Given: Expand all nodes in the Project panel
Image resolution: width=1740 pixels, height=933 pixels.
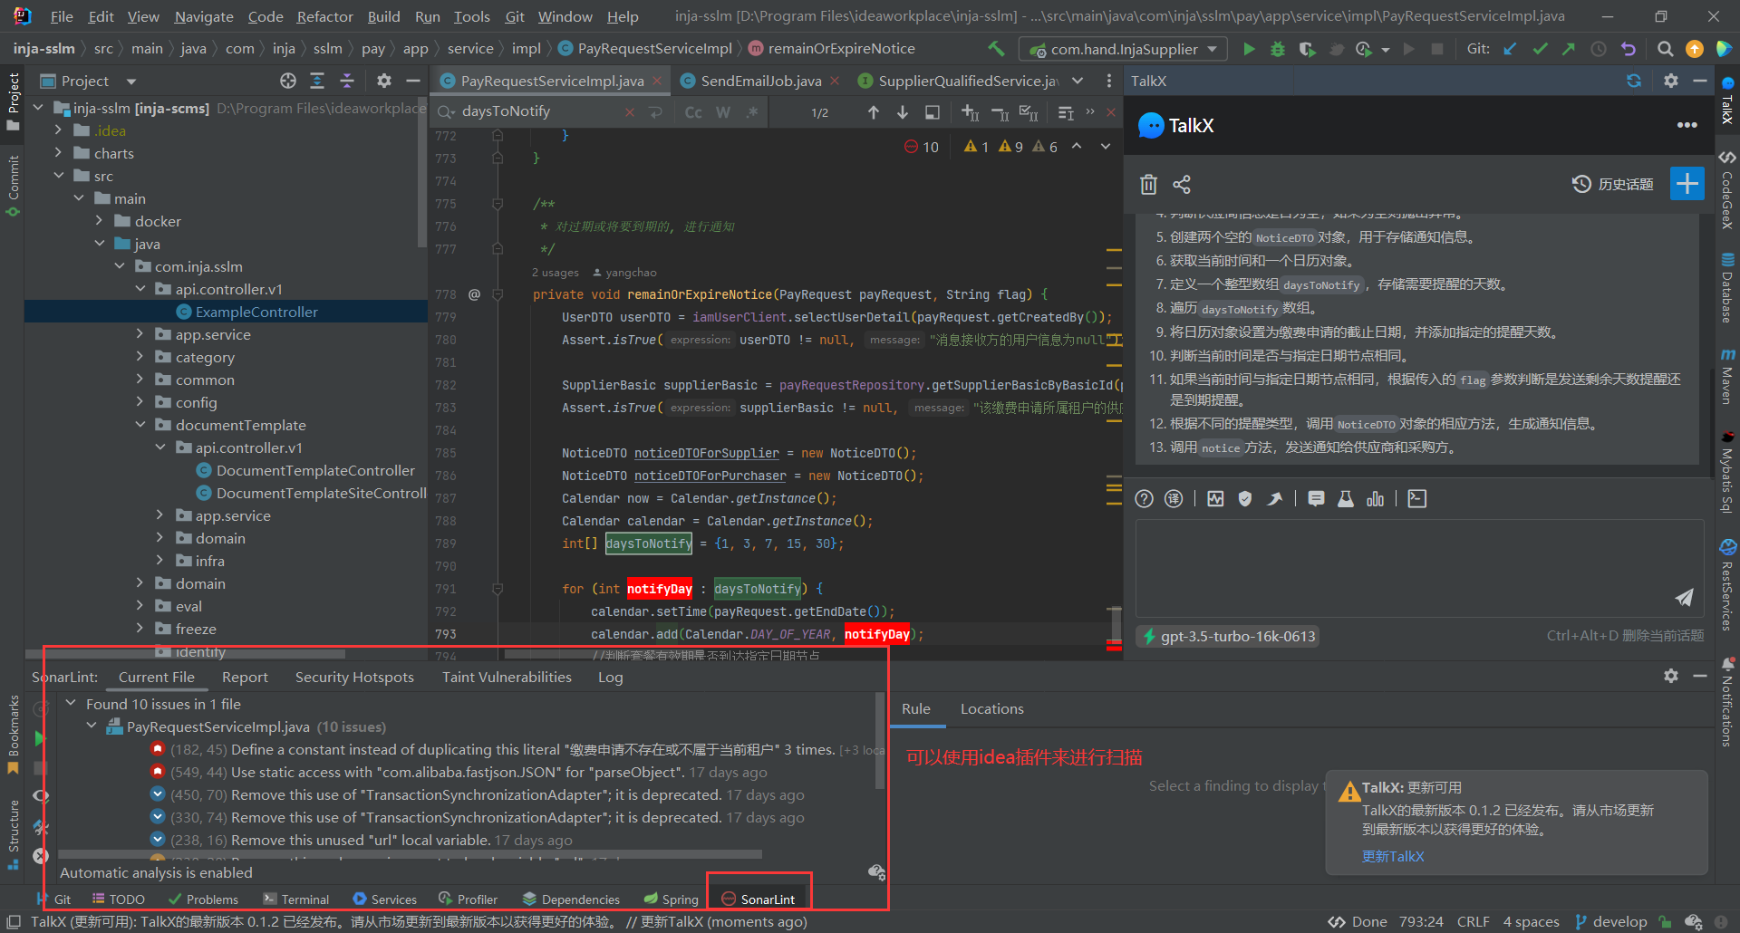Looking at the screenshot, I should [x=317, y=81].
